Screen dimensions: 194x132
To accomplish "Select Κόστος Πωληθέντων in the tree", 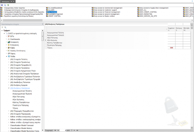I will [21, 103].
